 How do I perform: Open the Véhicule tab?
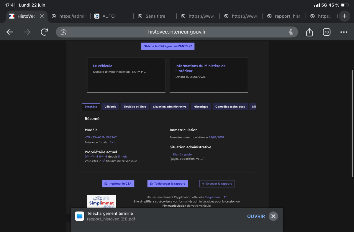click(110, 107)
